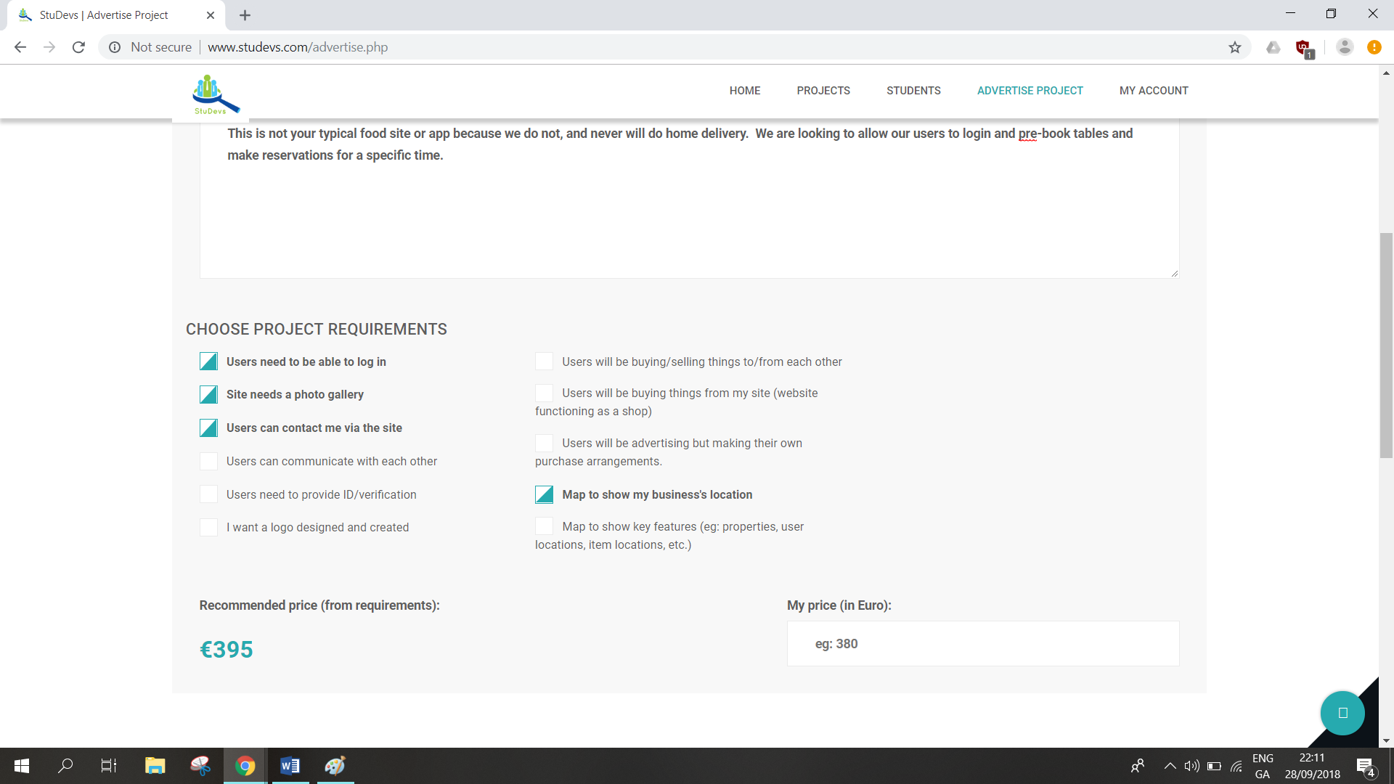This screenshot has width=1394, height=784.
Task: Uncheck Users need to be able to log in
Action: [x=209, y=362]
